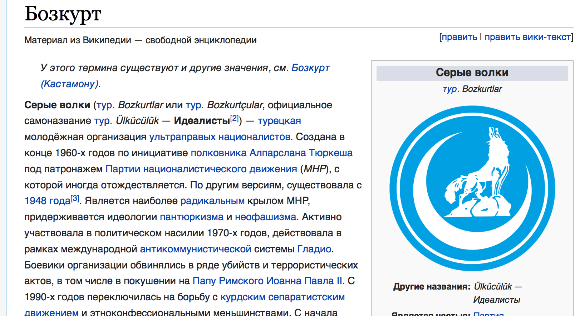The image size is (580, 316).
Task: Open the 'править вики-текст' link
Action: click(x=527, y=37)
